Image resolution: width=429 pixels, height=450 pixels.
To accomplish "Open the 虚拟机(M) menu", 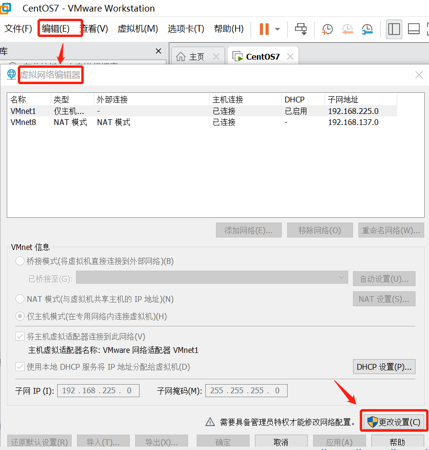I will [138, 29].
